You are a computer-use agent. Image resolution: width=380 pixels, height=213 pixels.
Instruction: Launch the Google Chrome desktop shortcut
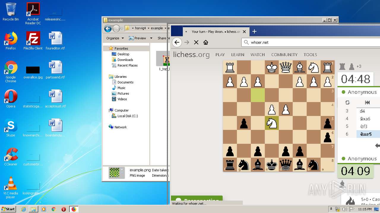pos(11,72)
